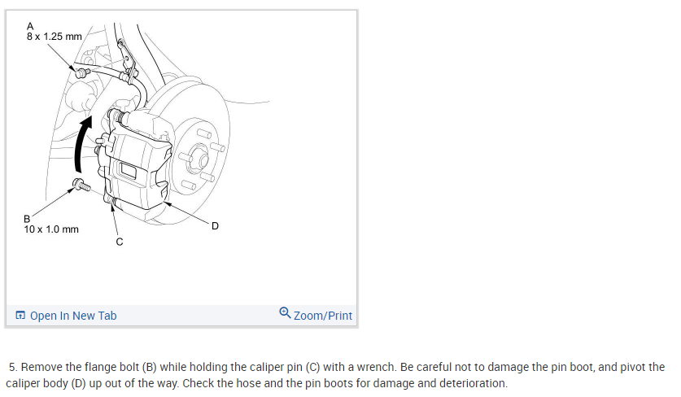Screen dimensions: 681x397
Task: Click the letter C callout label
Action: tap(120, 242)
